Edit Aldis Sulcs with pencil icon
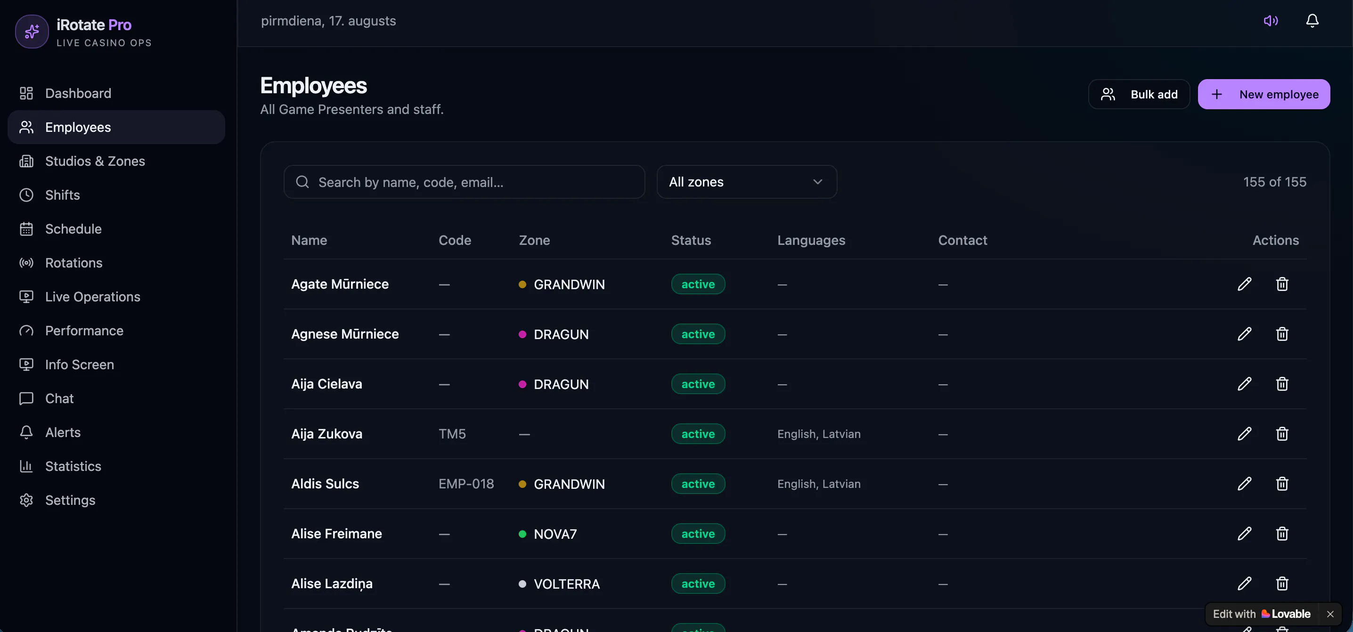1353x632 pixels. (x=1244, y=484)
